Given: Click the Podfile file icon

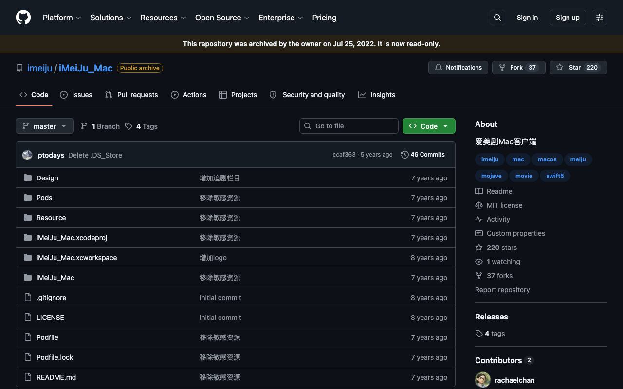Looking at the screenshot, I should tap(28, 337).
